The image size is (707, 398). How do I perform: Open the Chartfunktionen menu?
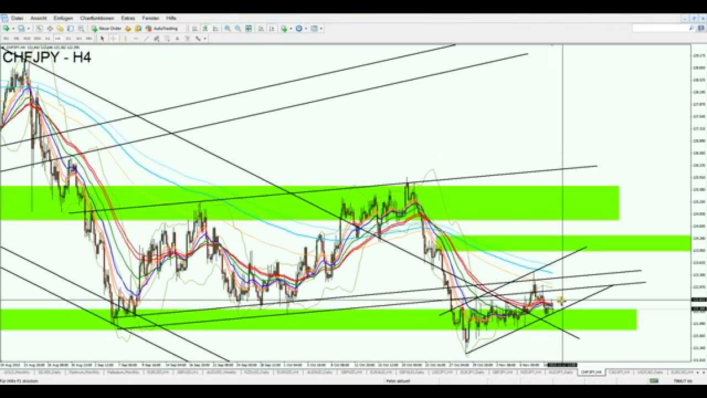coord(97,18)
